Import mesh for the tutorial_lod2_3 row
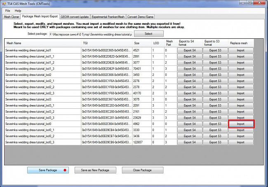 pyautogui.click(x=241, y=93)
